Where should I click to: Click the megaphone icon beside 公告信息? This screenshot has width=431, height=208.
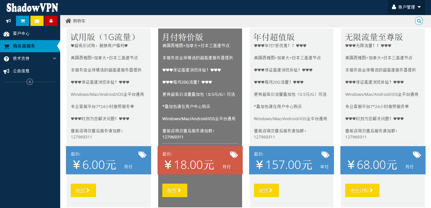pyautogui.click(x=6, y=71)
